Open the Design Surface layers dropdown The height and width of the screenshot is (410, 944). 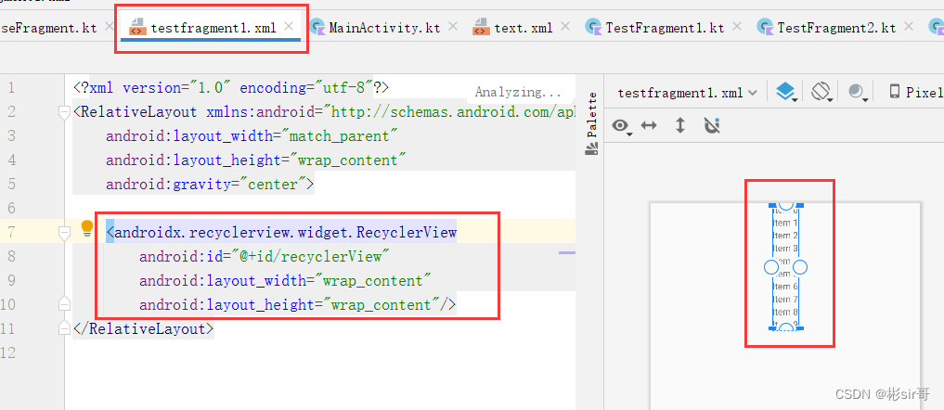[x=787, y=92]
